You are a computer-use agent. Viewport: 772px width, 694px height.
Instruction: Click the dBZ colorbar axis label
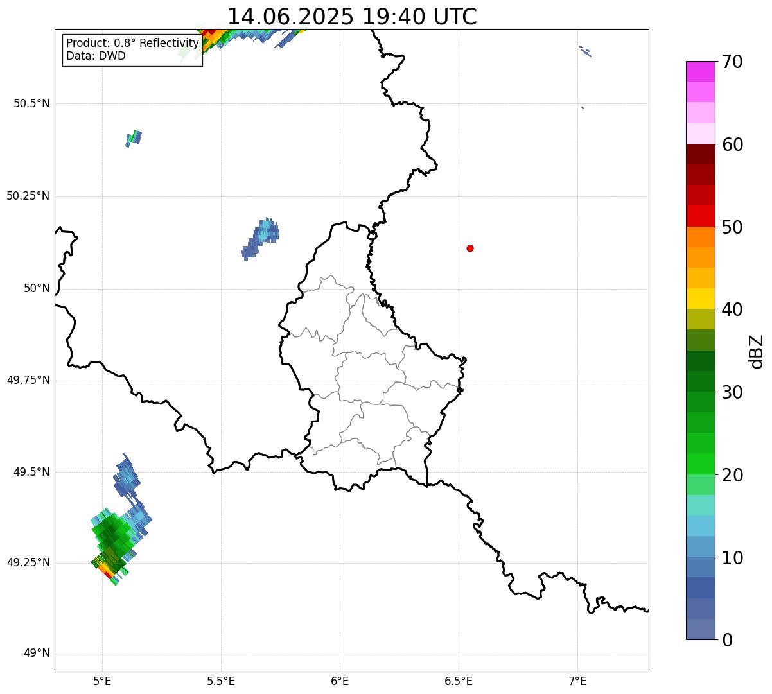(757, 351)
